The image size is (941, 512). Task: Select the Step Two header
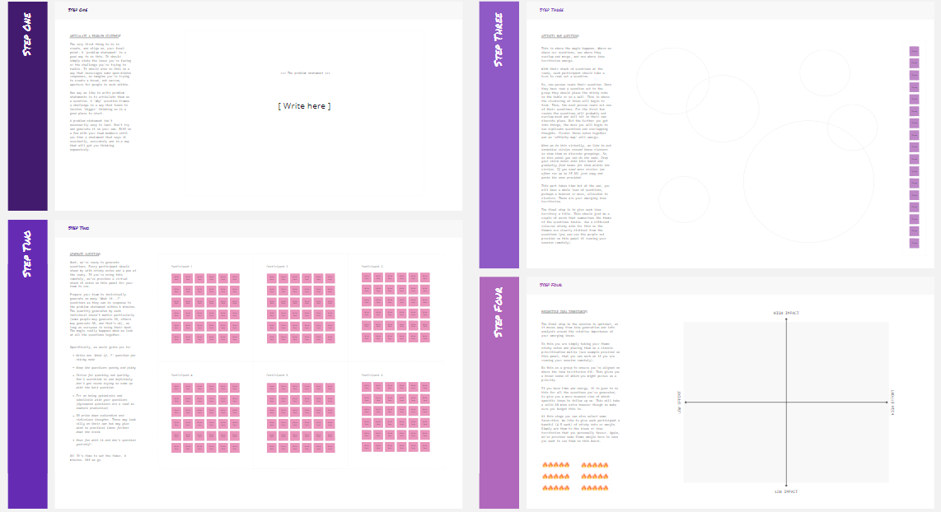point(77,229)
